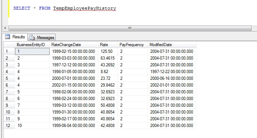Image resolution: width=257 pixels, height=138 pixels.
Task: Click RateChangeDate 1998-02-06 00:00:00.000
Action: click(x=74, y=92)
